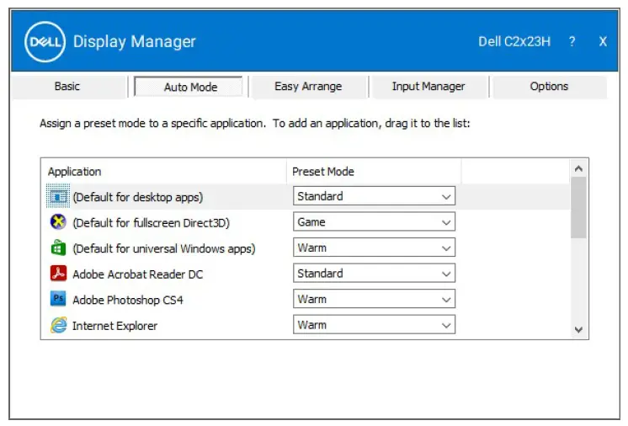Open the Easy Arrange tab
This screenshot has width=628, height=426.
point(308,87)
